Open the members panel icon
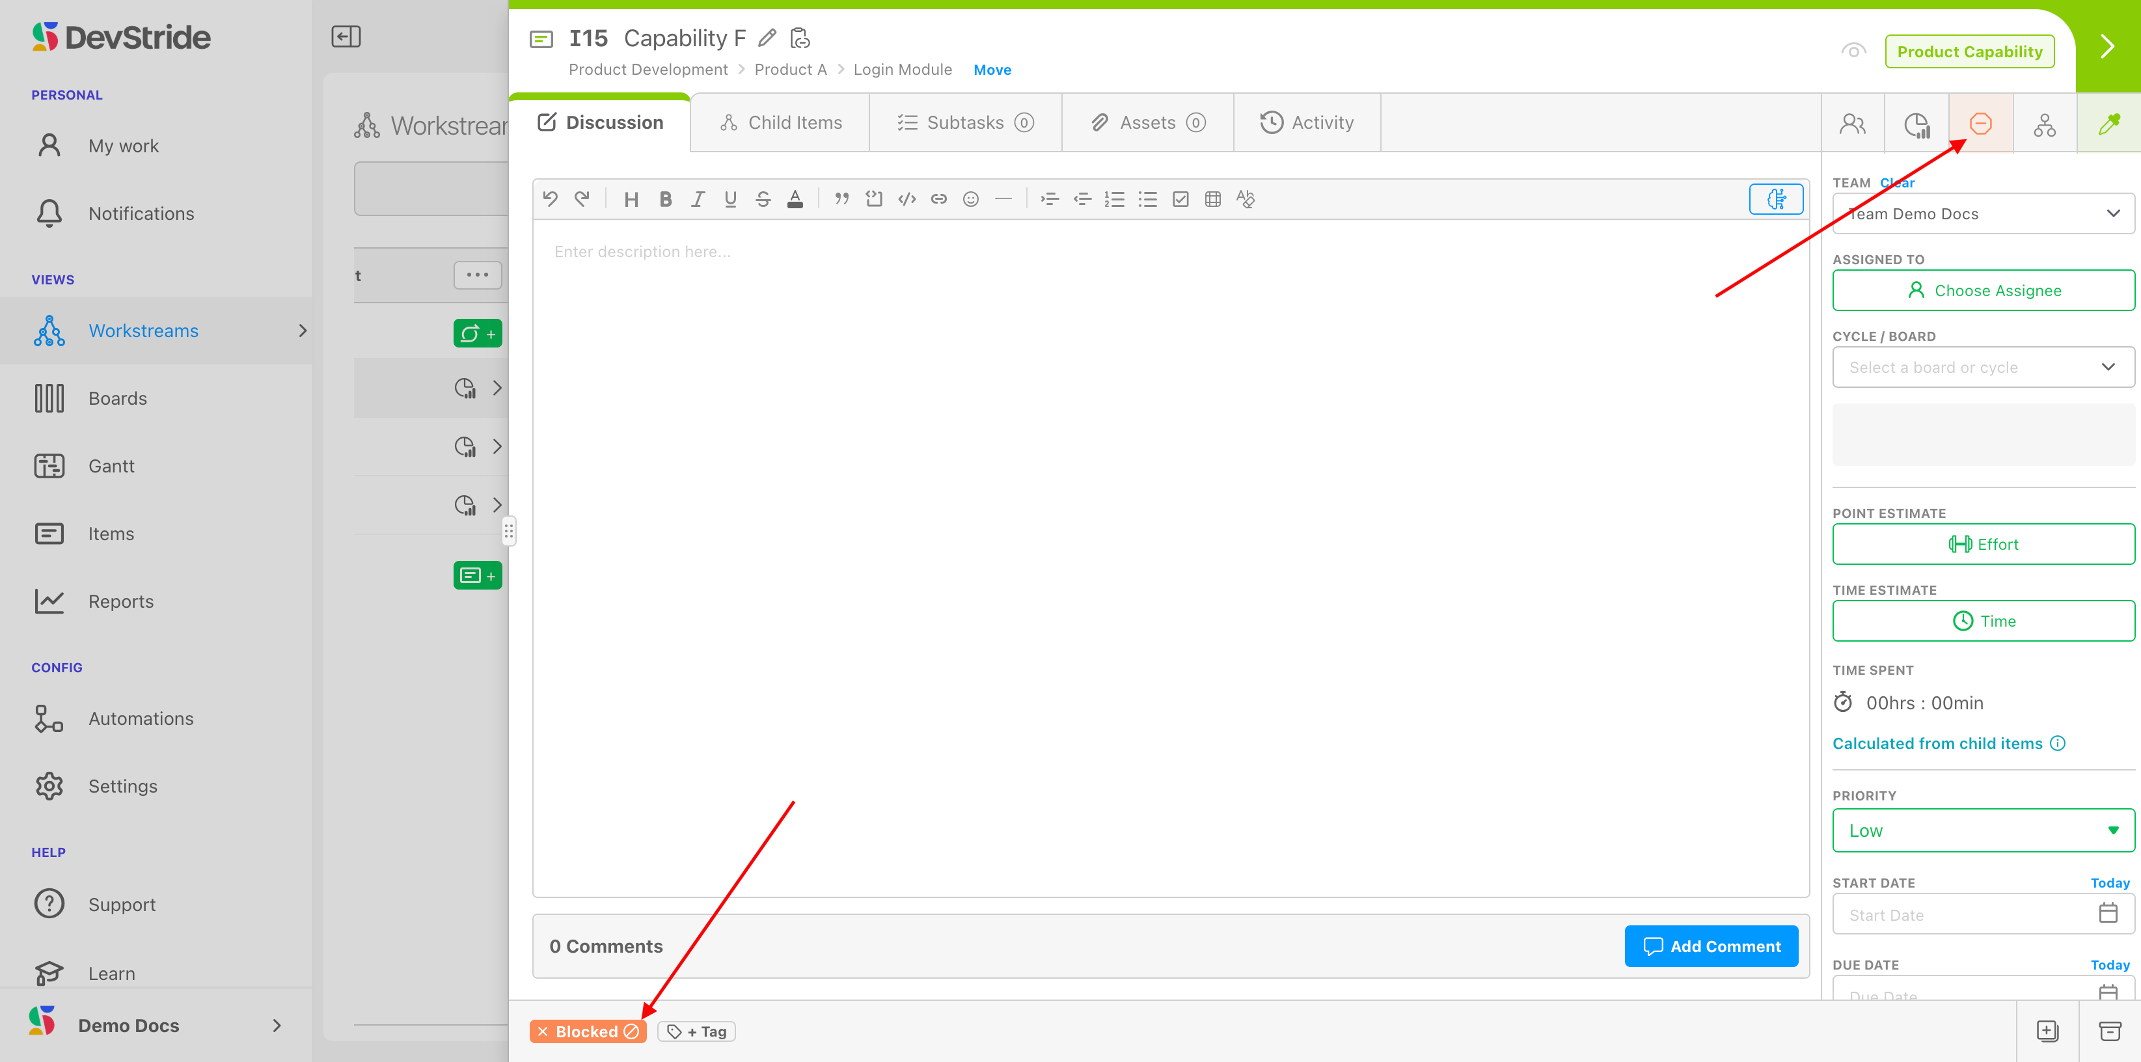Viewport: 2141px width, 1062px height. [1853, 124]
